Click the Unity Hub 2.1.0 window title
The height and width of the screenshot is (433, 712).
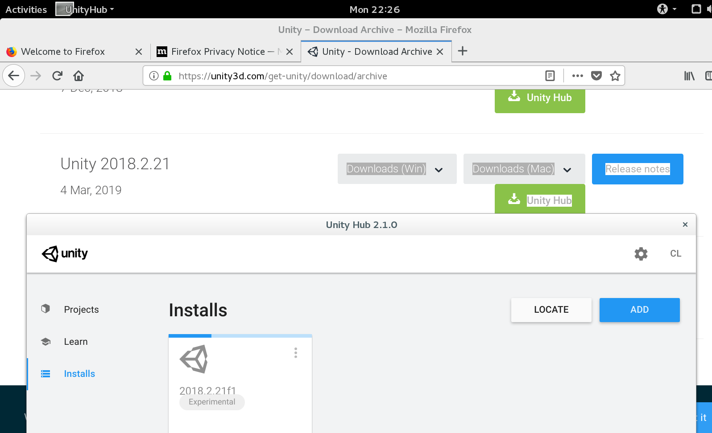click(x=361, y=225)
